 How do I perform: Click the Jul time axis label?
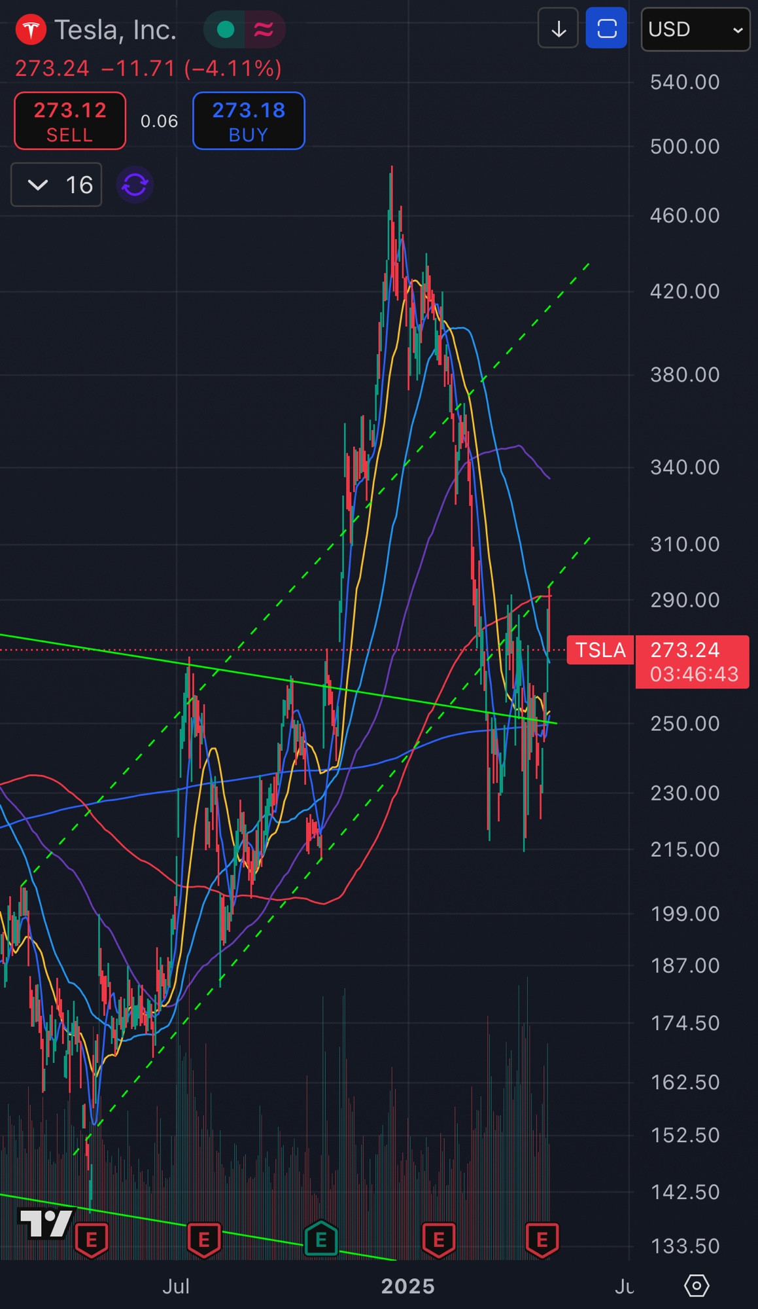click(x=176, y=1286)
